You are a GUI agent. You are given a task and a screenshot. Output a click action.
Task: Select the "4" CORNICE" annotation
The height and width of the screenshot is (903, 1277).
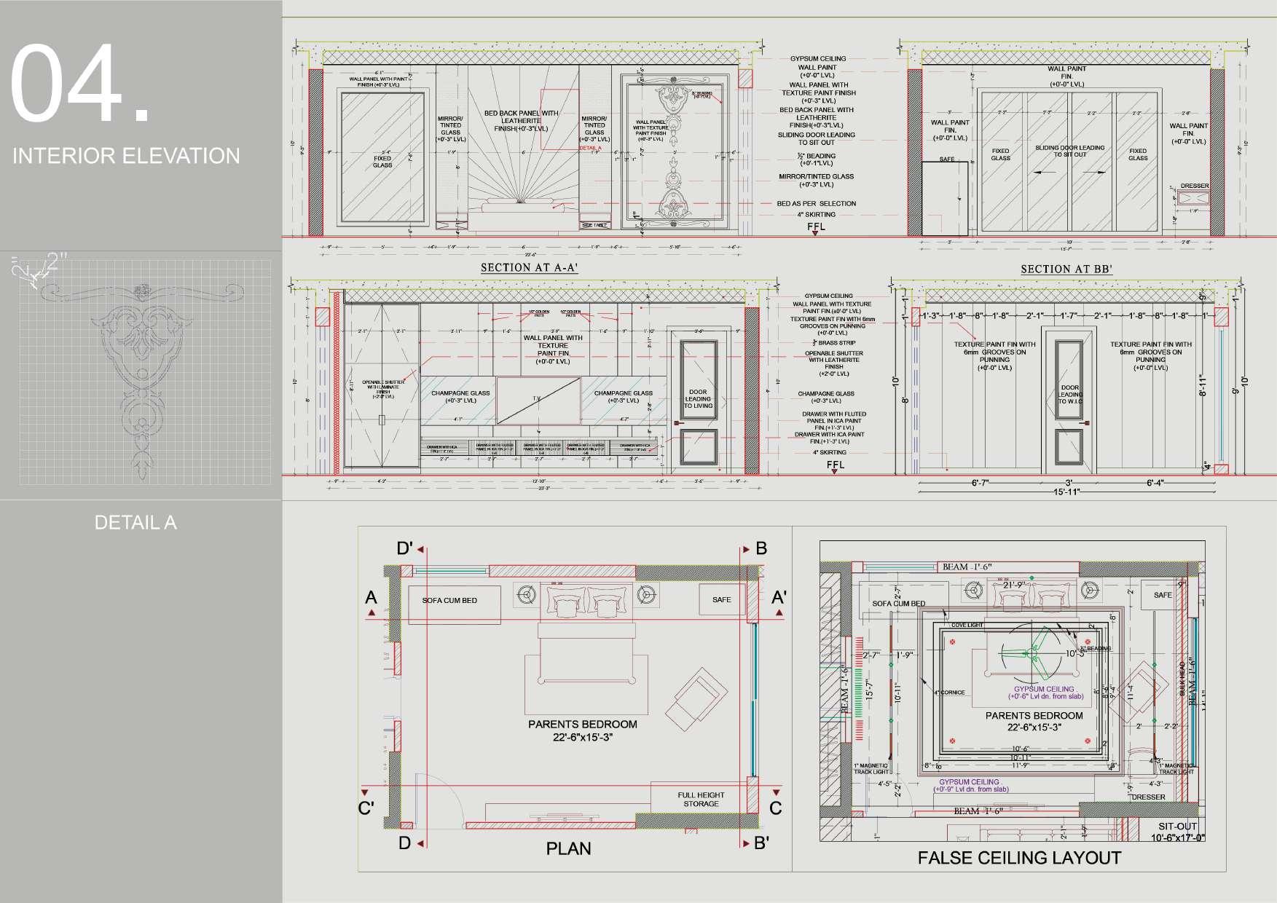click(x=950, y=693)
